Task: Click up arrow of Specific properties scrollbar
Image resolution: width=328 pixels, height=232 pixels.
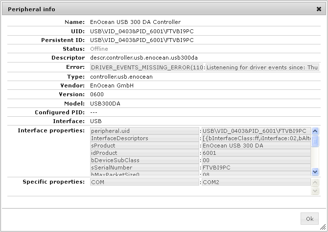Action: [315, 182]
